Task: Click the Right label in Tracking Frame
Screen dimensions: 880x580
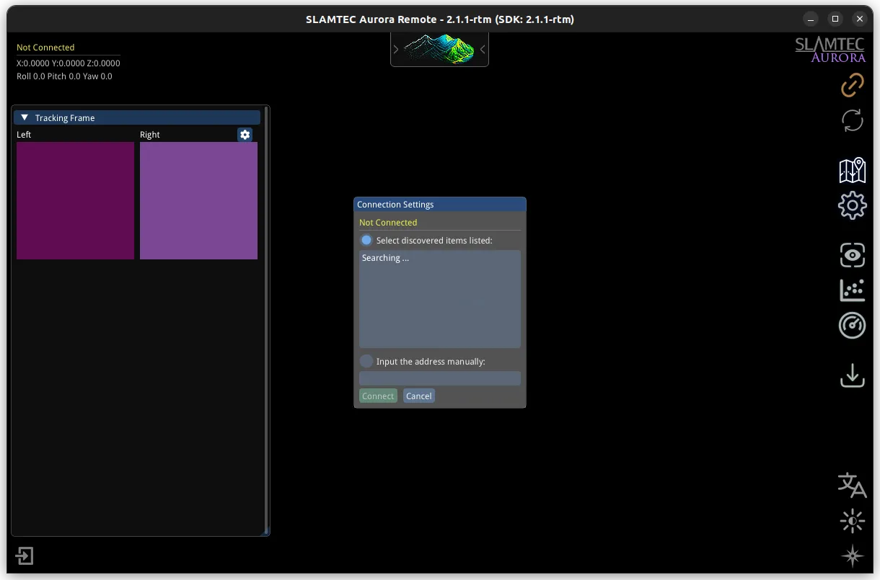Action: point(150,135)
